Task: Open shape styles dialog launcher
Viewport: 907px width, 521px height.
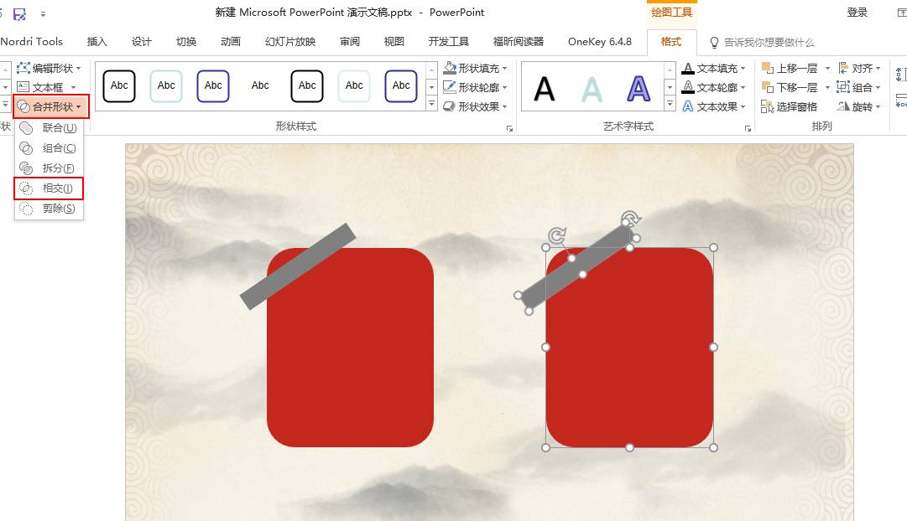Action: click(509, 128)
